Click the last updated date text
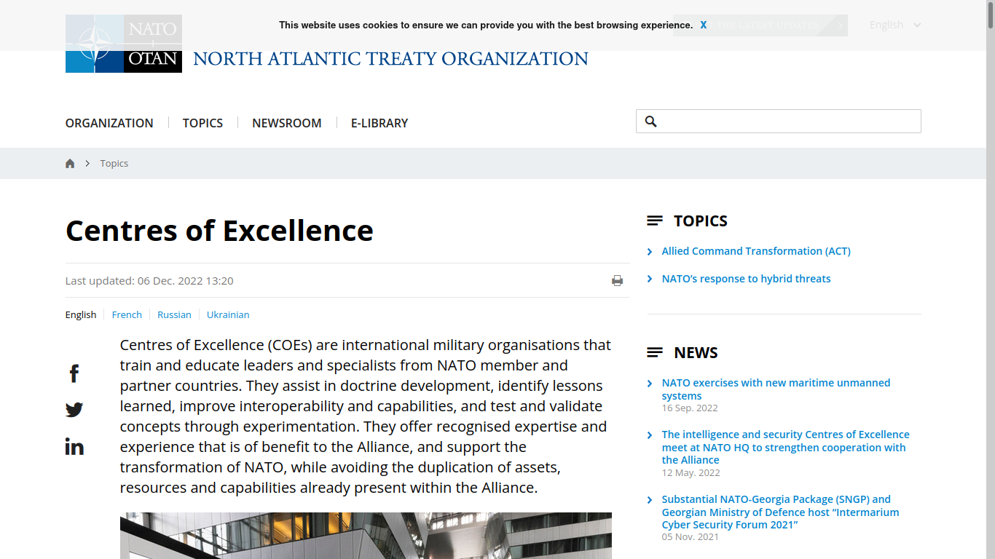995x559 pixels. tap(149, 281)
